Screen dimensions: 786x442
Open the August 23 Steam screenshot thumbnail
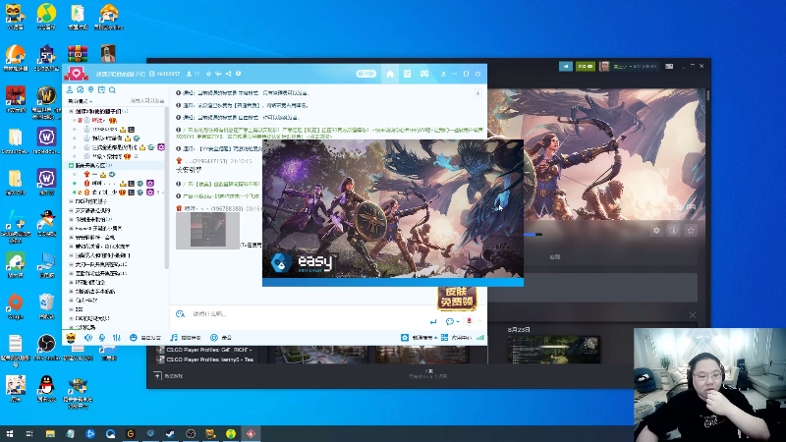(x=553, y=350)
